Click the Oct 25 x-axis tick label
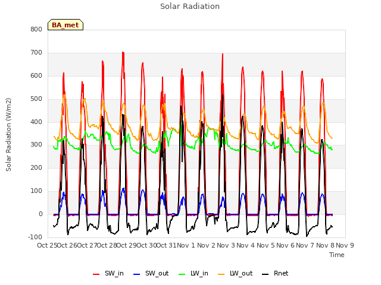Image resolution: width=381 pixels, height=285 pixels. [x=47, y=245]
